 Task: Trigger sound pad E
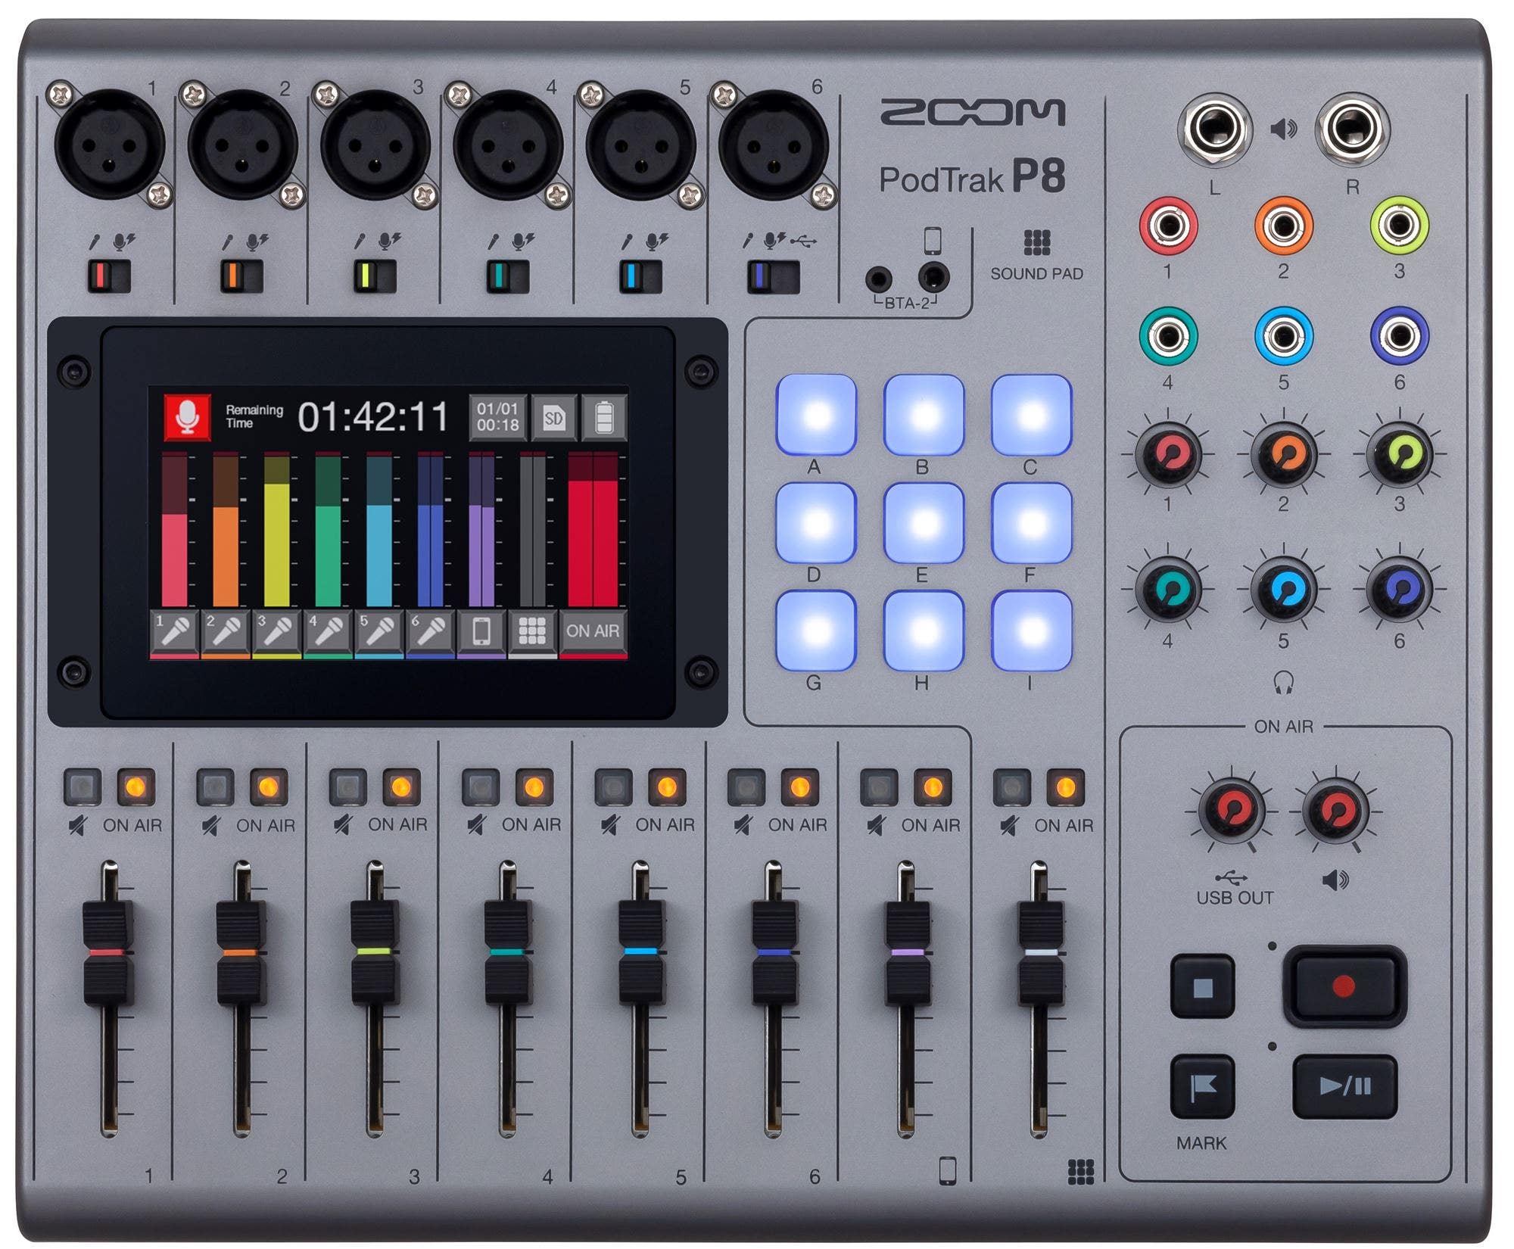click(x=924, y=523)
